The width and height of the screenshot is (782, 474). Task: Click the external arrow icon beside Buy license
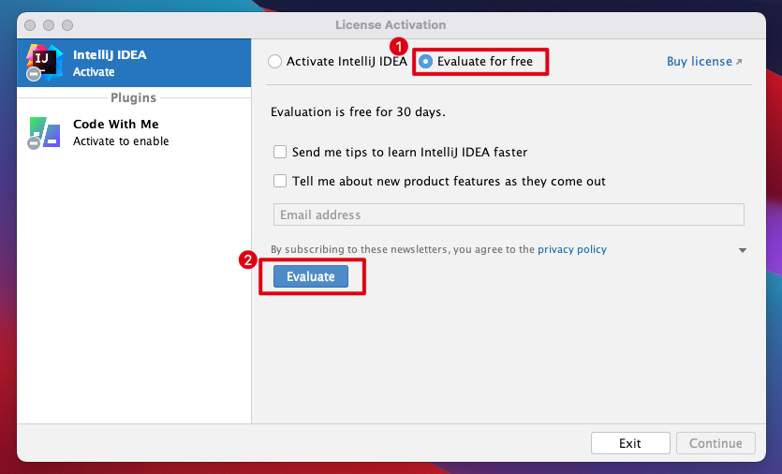pyautogui.click(x=739, y=62)
